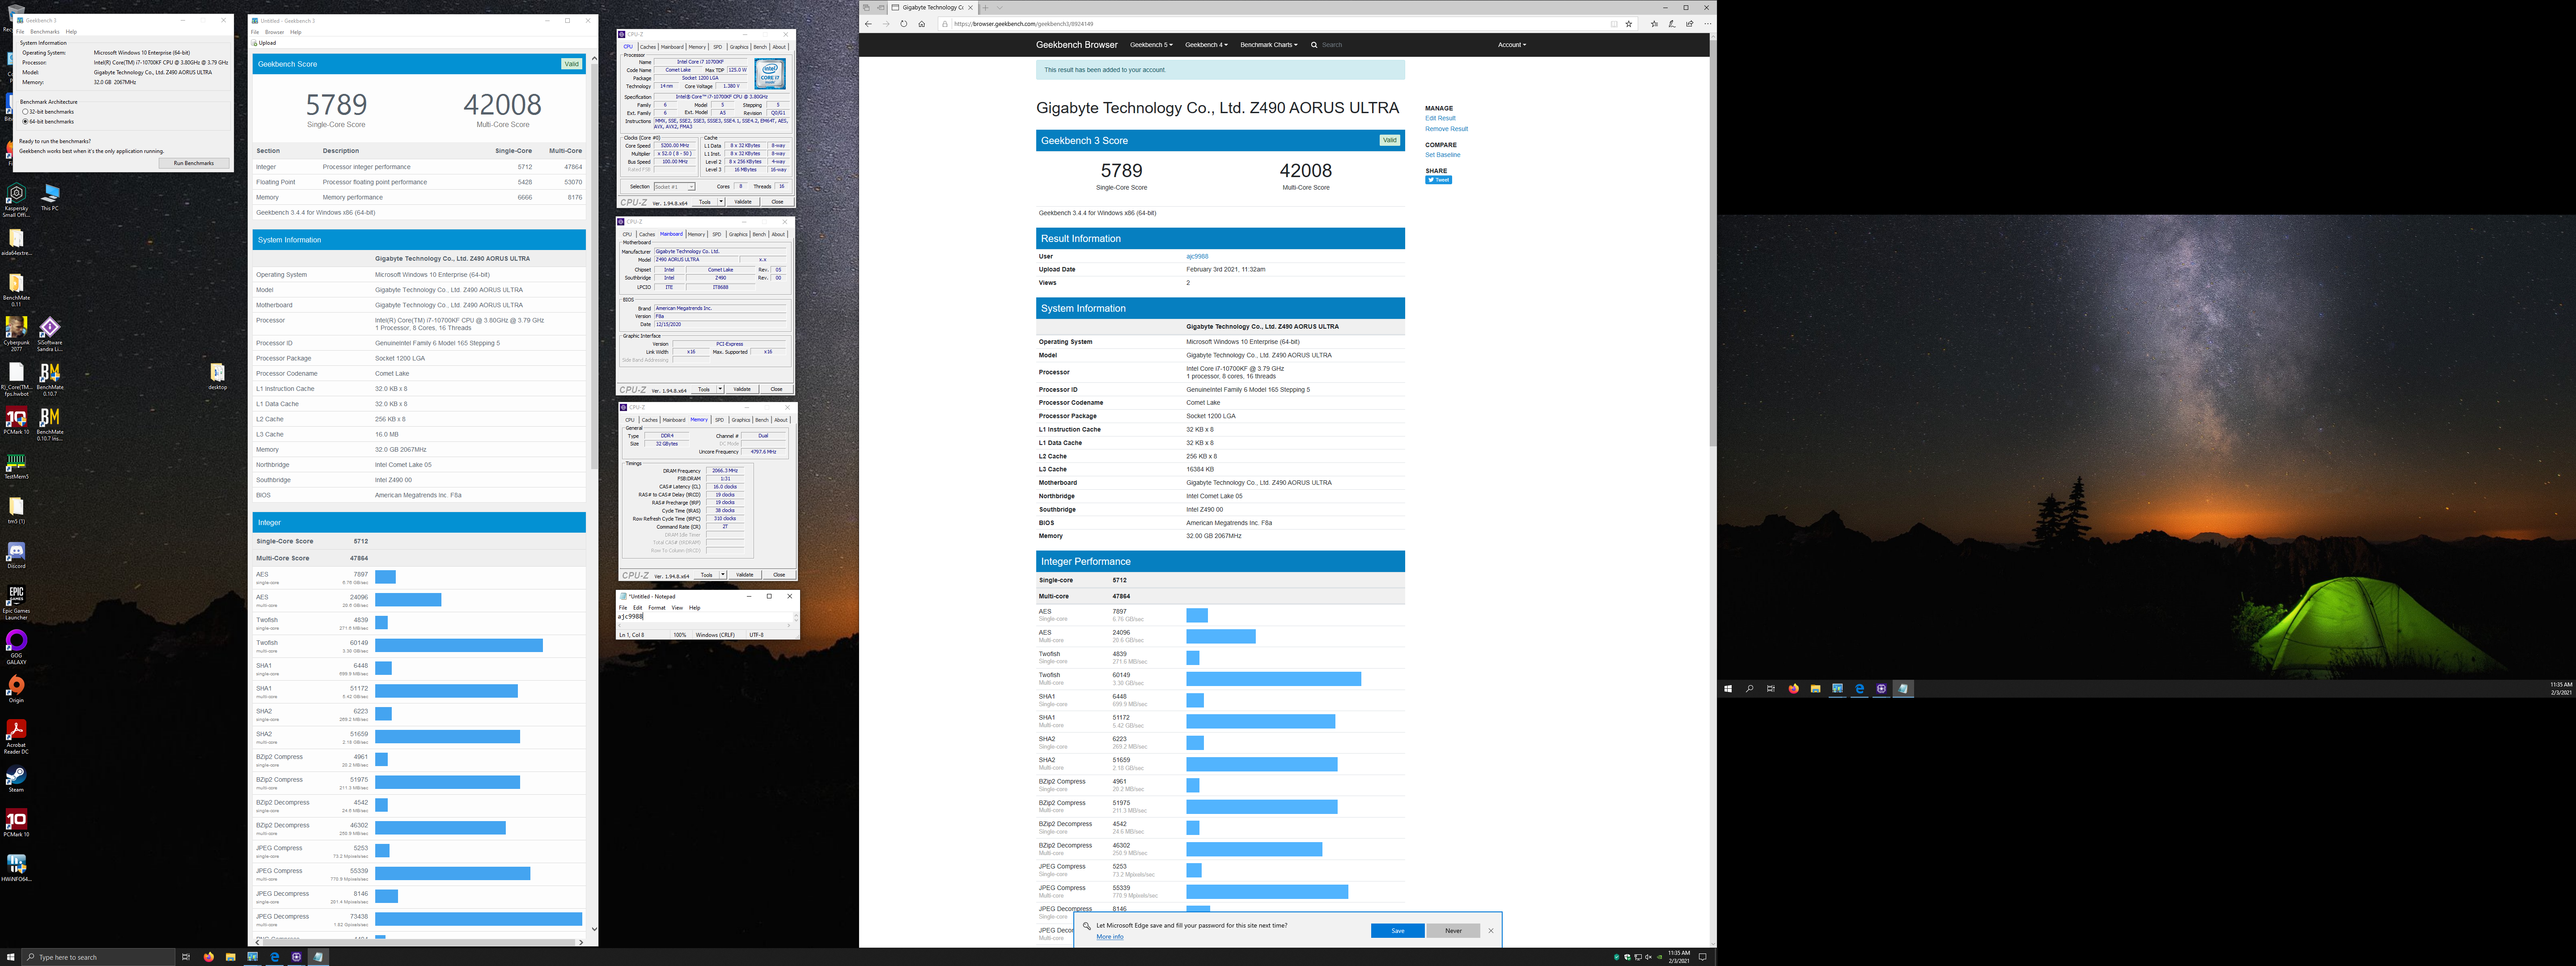Click Never in Edge password prompt
2576x966 pixels.
tap(1453, 931)
